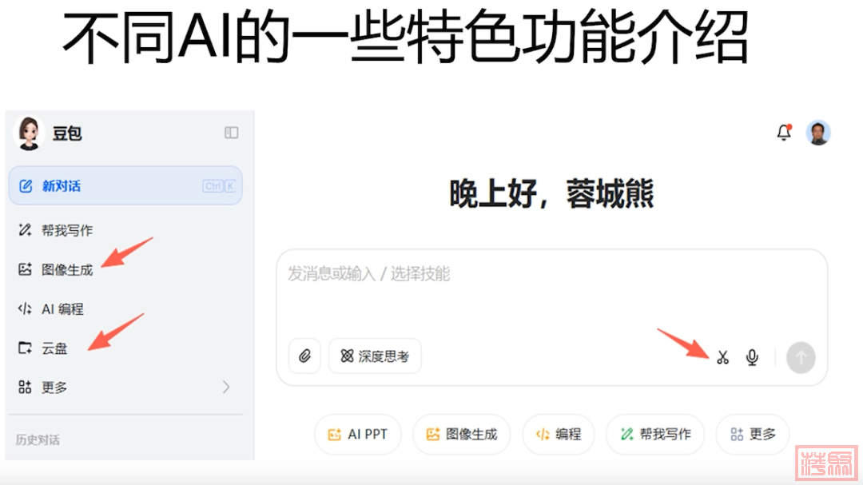Viewport: 863px width, 485px height.
Task: Start voice input with microphone icon
Action: click(x=752, y=357)
